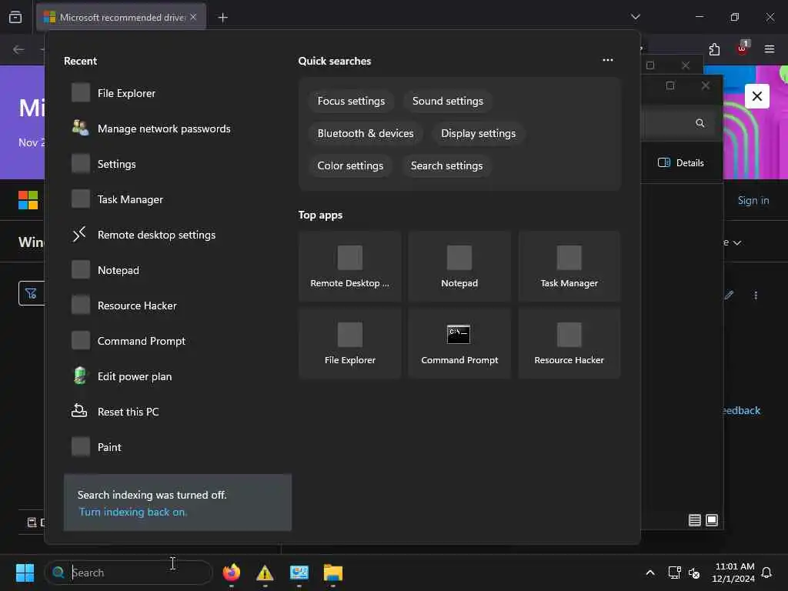The width and height of the screenshot is (788, 591).
Task: Open Resource Hacker from Recent list
Action: coord(177,306)
